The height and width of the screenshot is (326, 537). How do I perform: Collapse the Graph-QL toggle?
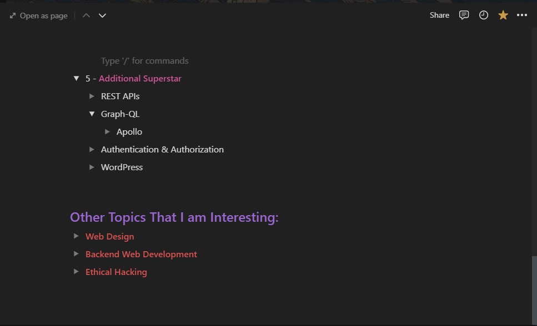pyautogui.click(x=92, y=114)
